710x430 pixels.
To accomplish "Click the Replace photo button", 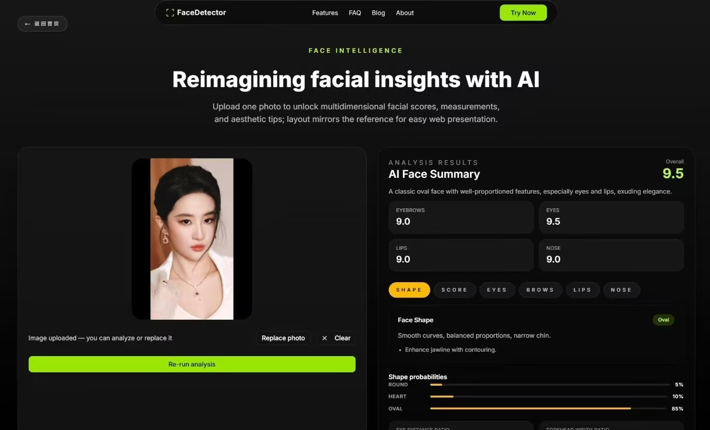I will 283,338.
